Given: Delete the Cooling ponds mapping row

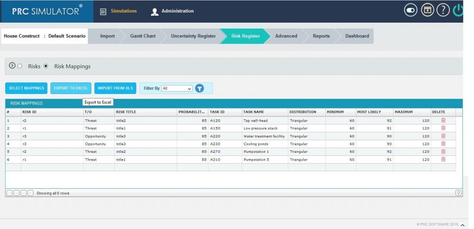Looking at the screenshot, I should click(x=443, y=144).
